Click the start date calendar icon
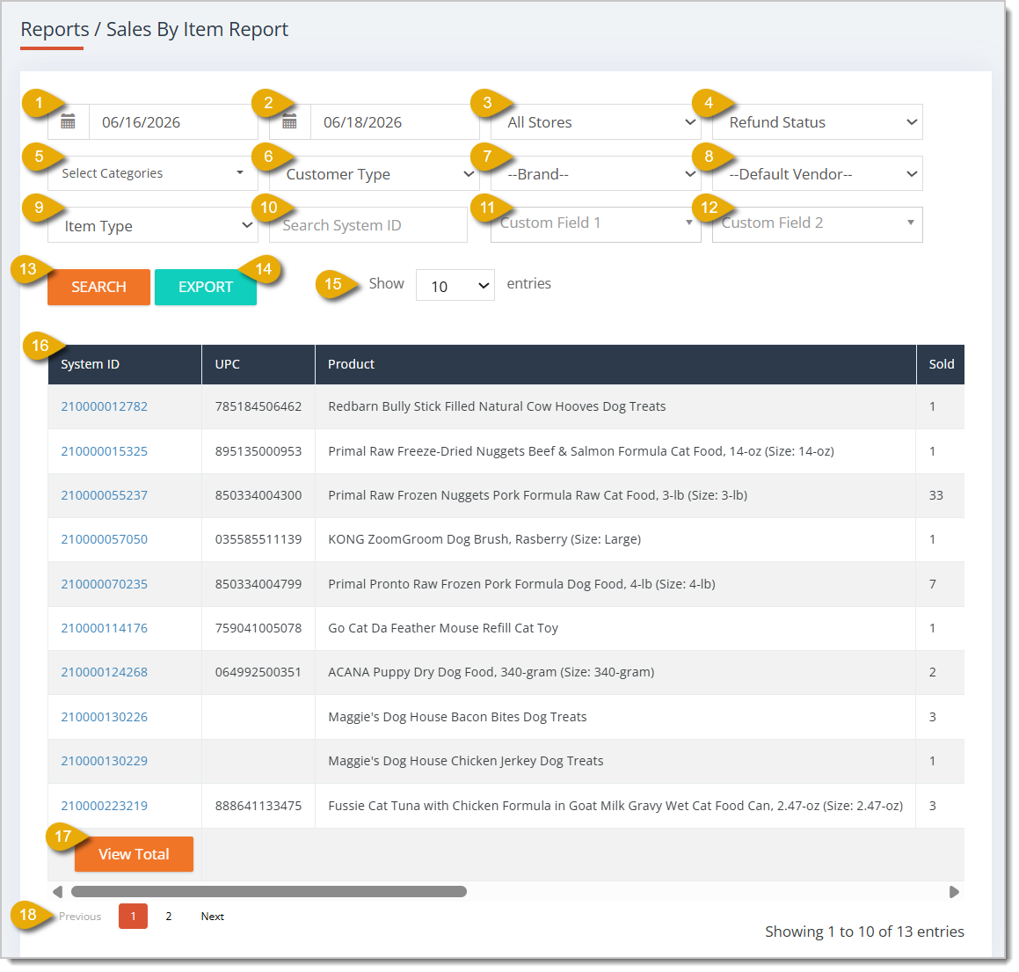This screenshot has width=1019, height=972. (69, 121)
